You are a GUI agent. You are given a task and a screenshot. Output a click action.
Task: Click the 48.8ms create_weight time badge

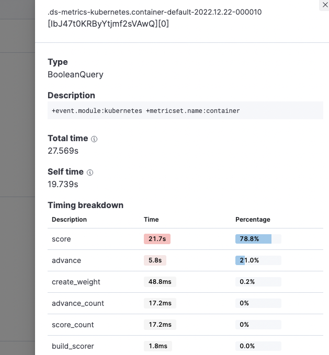tap(160, 282)
